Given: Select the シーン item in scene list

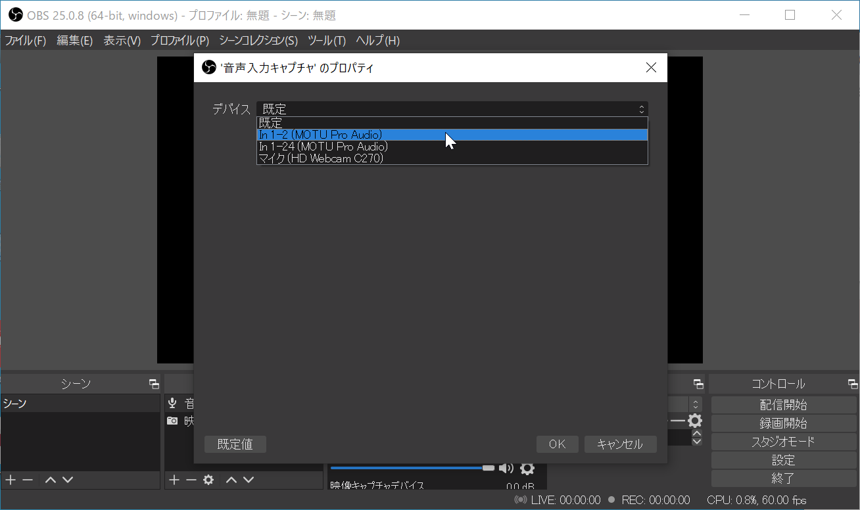Looking at the screenshot, I should pos(80,404).
